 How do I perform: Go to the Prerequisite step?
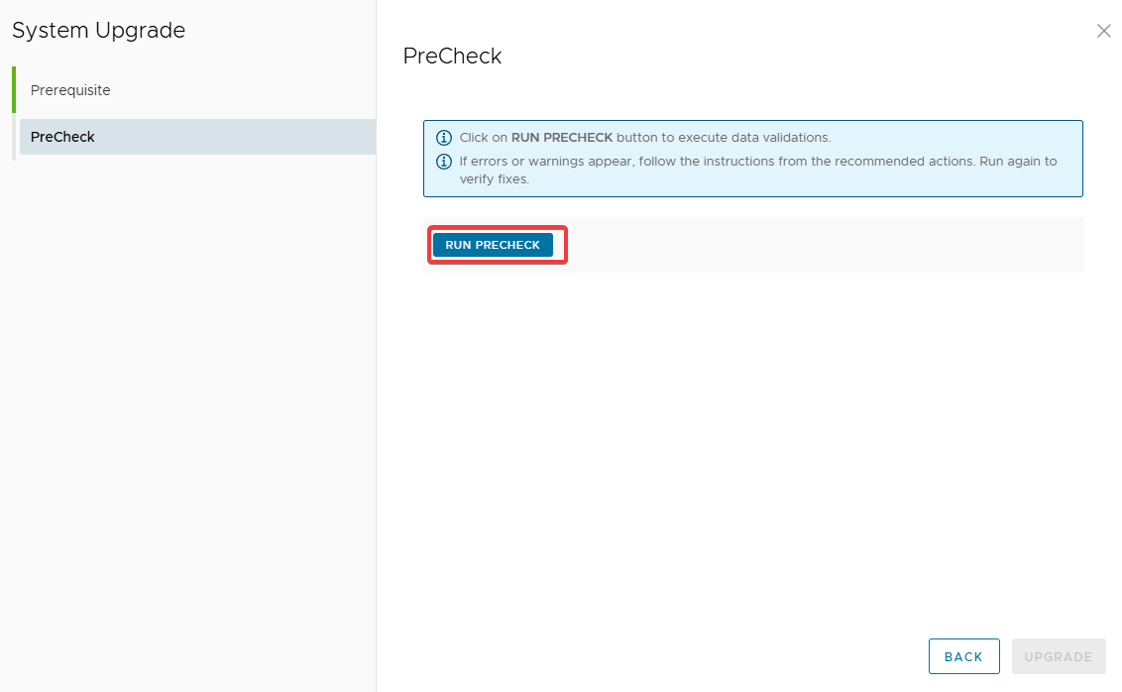(70, 90)
